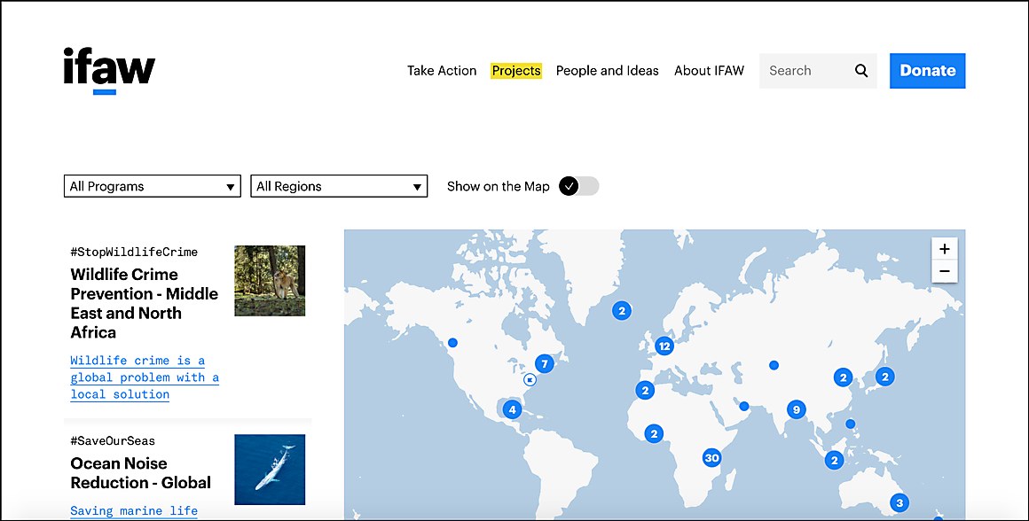Click the search magnifier icon
Screen dimensions: 1029x521
click(x=861, y=71)
